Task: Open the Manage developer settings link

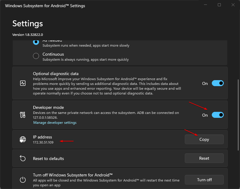Action: pos(55,123)
